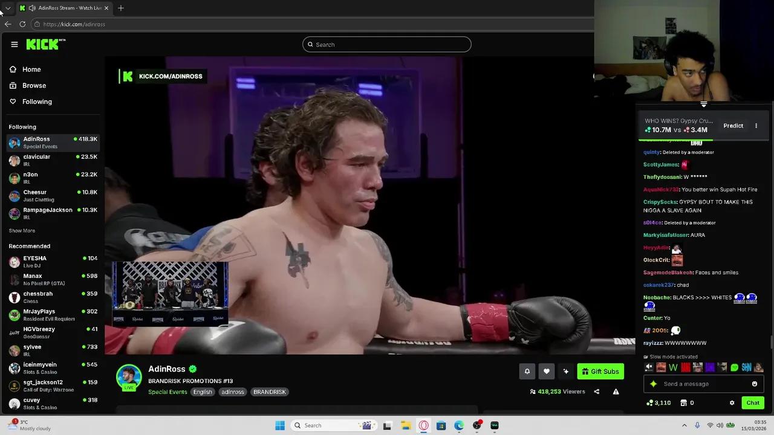Open RampageJackson channel from sidebar
The height and width of the screenshot is (435, 774).
pos(53,213)
